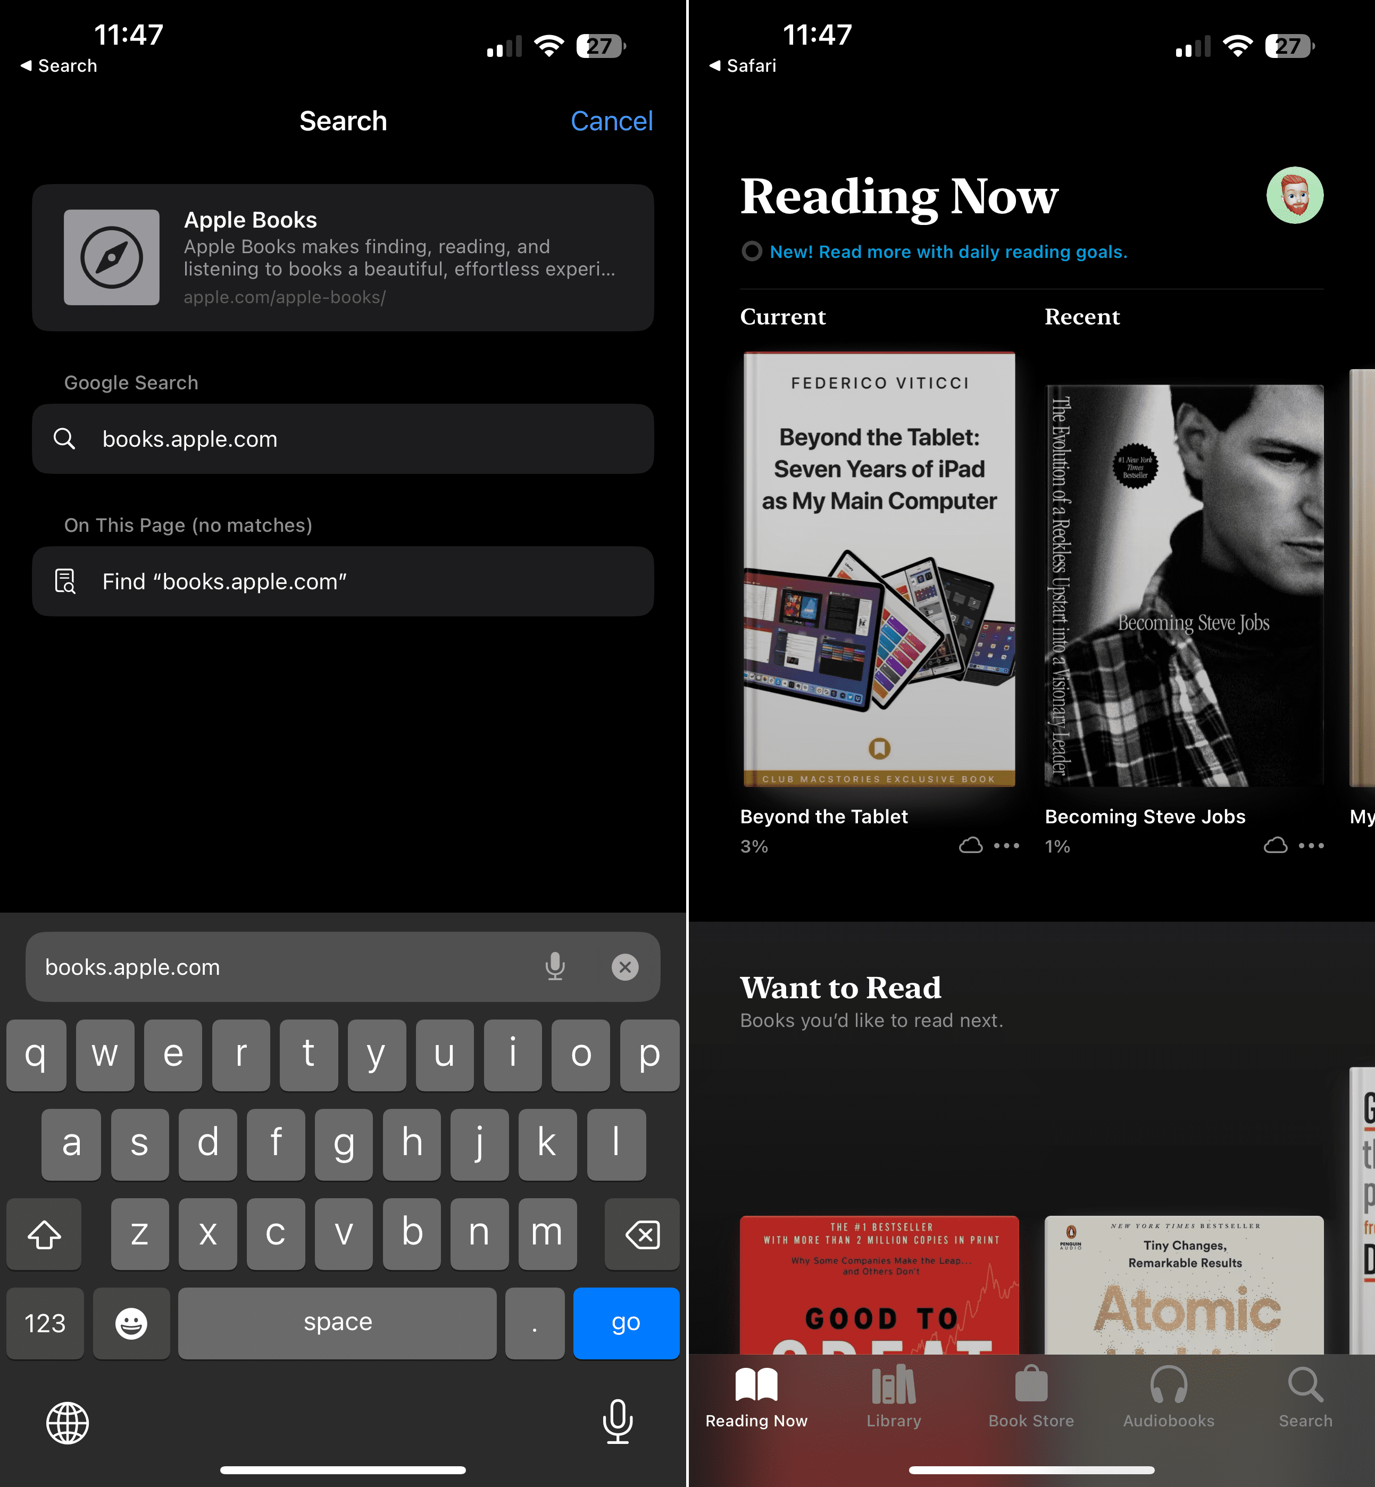The height and width of the screenshot is (1487, 1375).
Task: Open the Atomic Habits book cover
Action: pos(1184,1285)
